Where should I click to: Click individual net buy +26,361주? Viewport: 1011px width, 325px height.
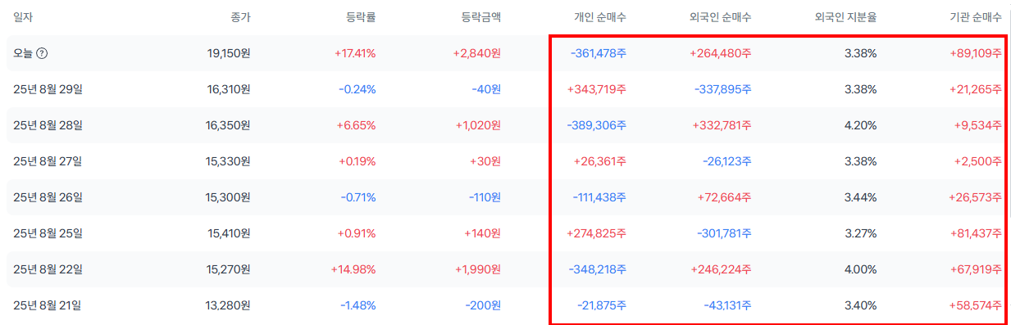pyautogui.click(x=601, y=161)
